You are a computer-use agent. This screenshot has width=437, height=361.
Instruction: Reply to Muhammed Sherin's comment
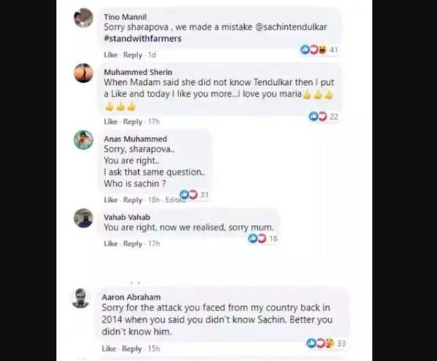133,122
